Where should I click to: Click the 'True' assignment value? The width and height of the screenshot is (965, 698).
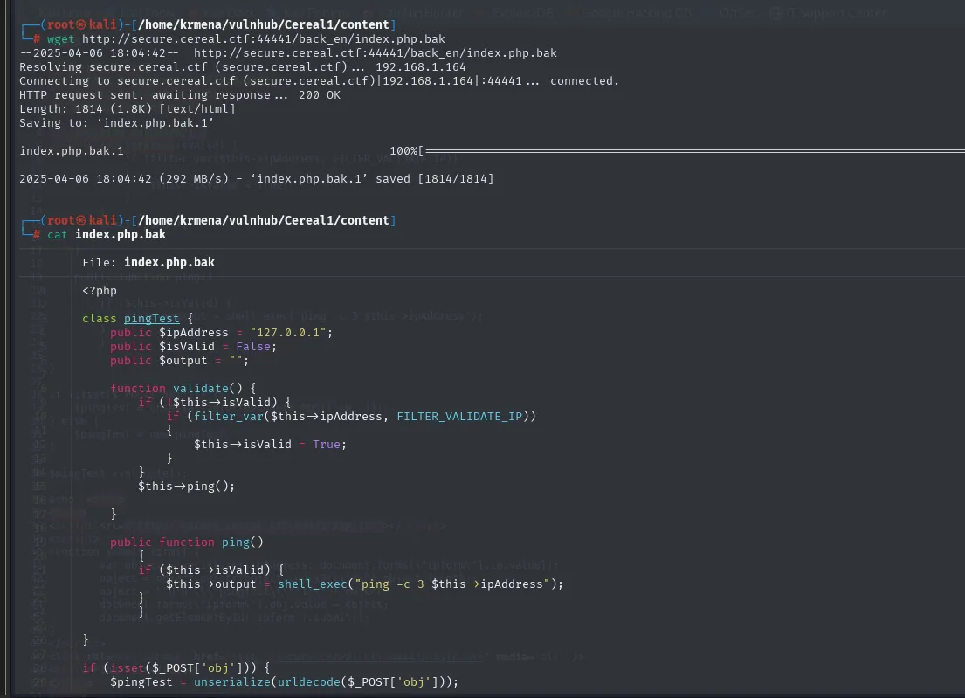[327, 445]
